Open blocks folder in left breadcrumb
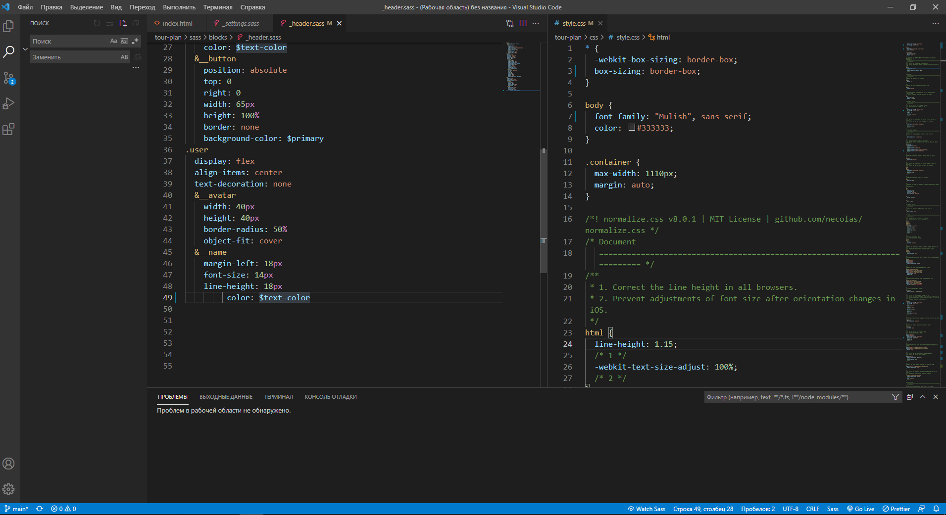 pos(218,37)
